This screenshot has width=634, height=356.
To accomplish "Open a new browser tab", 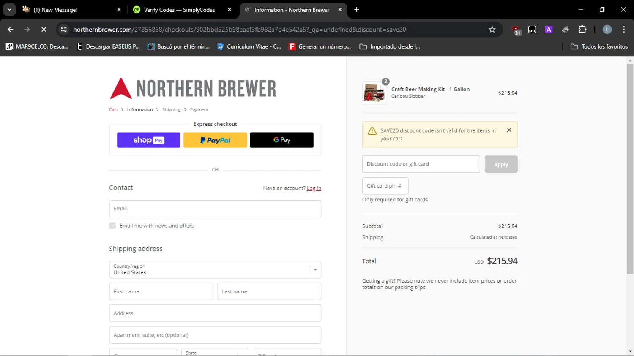I will [x=357, y=10].
